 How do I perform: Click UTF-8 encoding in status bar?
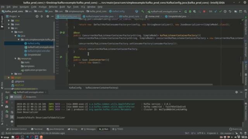point(201,133)
